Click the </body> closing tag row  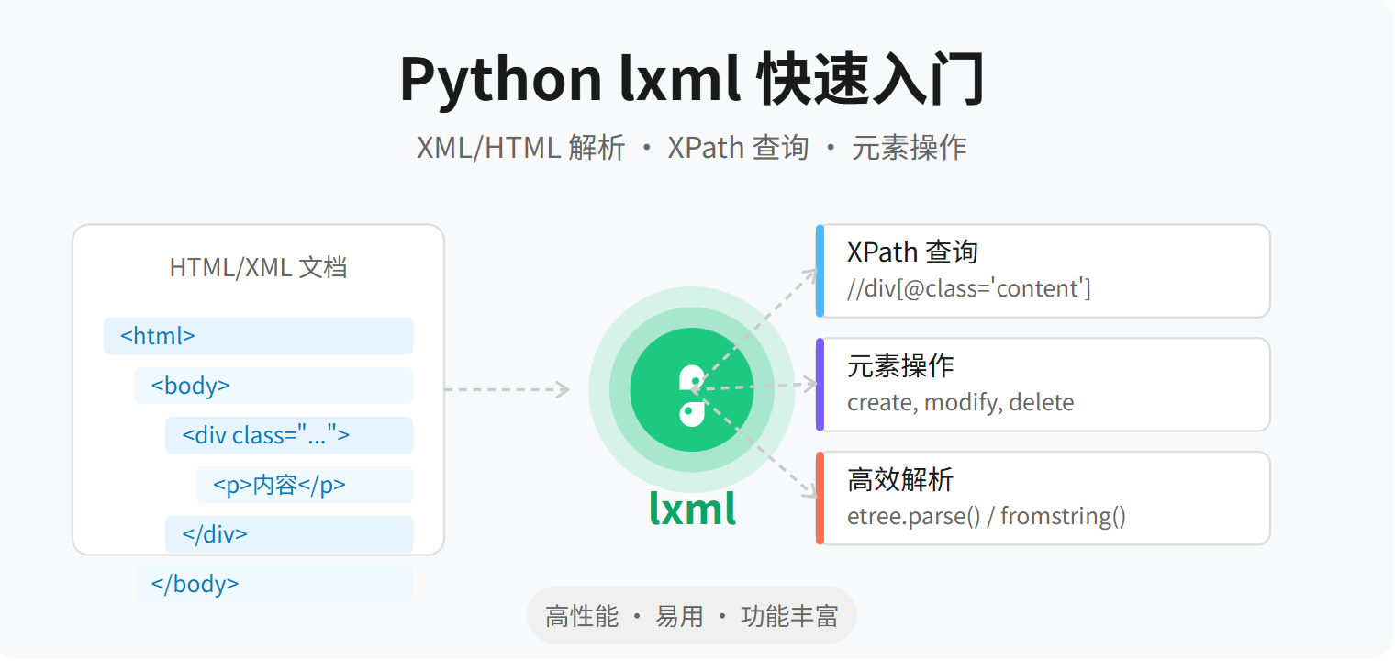(x=273, y=584)
